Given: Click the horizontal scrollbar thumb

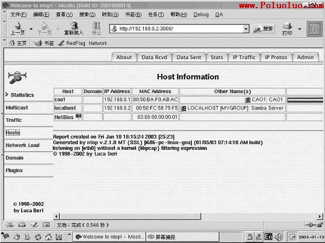Looking at the screenshot, I should point(130,217).
